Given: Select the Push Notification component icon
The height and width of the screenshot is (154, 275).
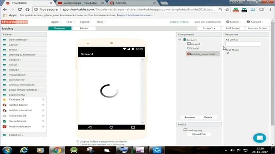Looking at the screenshot, I should tap(5, 127).
